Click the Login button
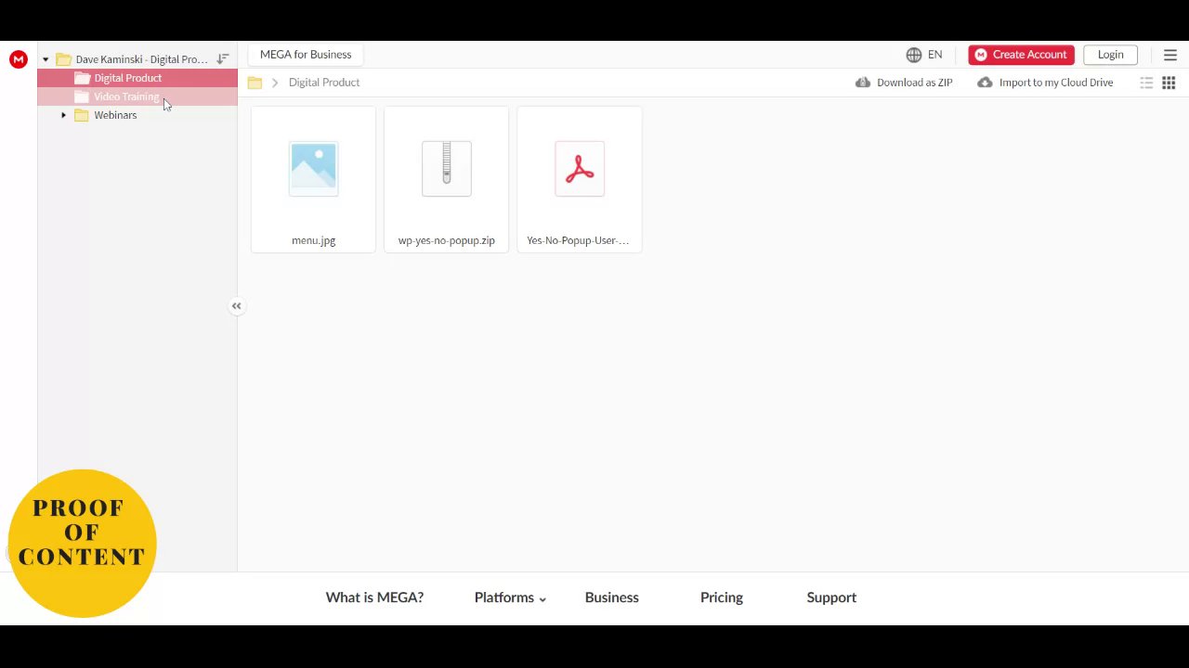The height and width of the screenshot is (668, 1189). [x=1110, y=55]
